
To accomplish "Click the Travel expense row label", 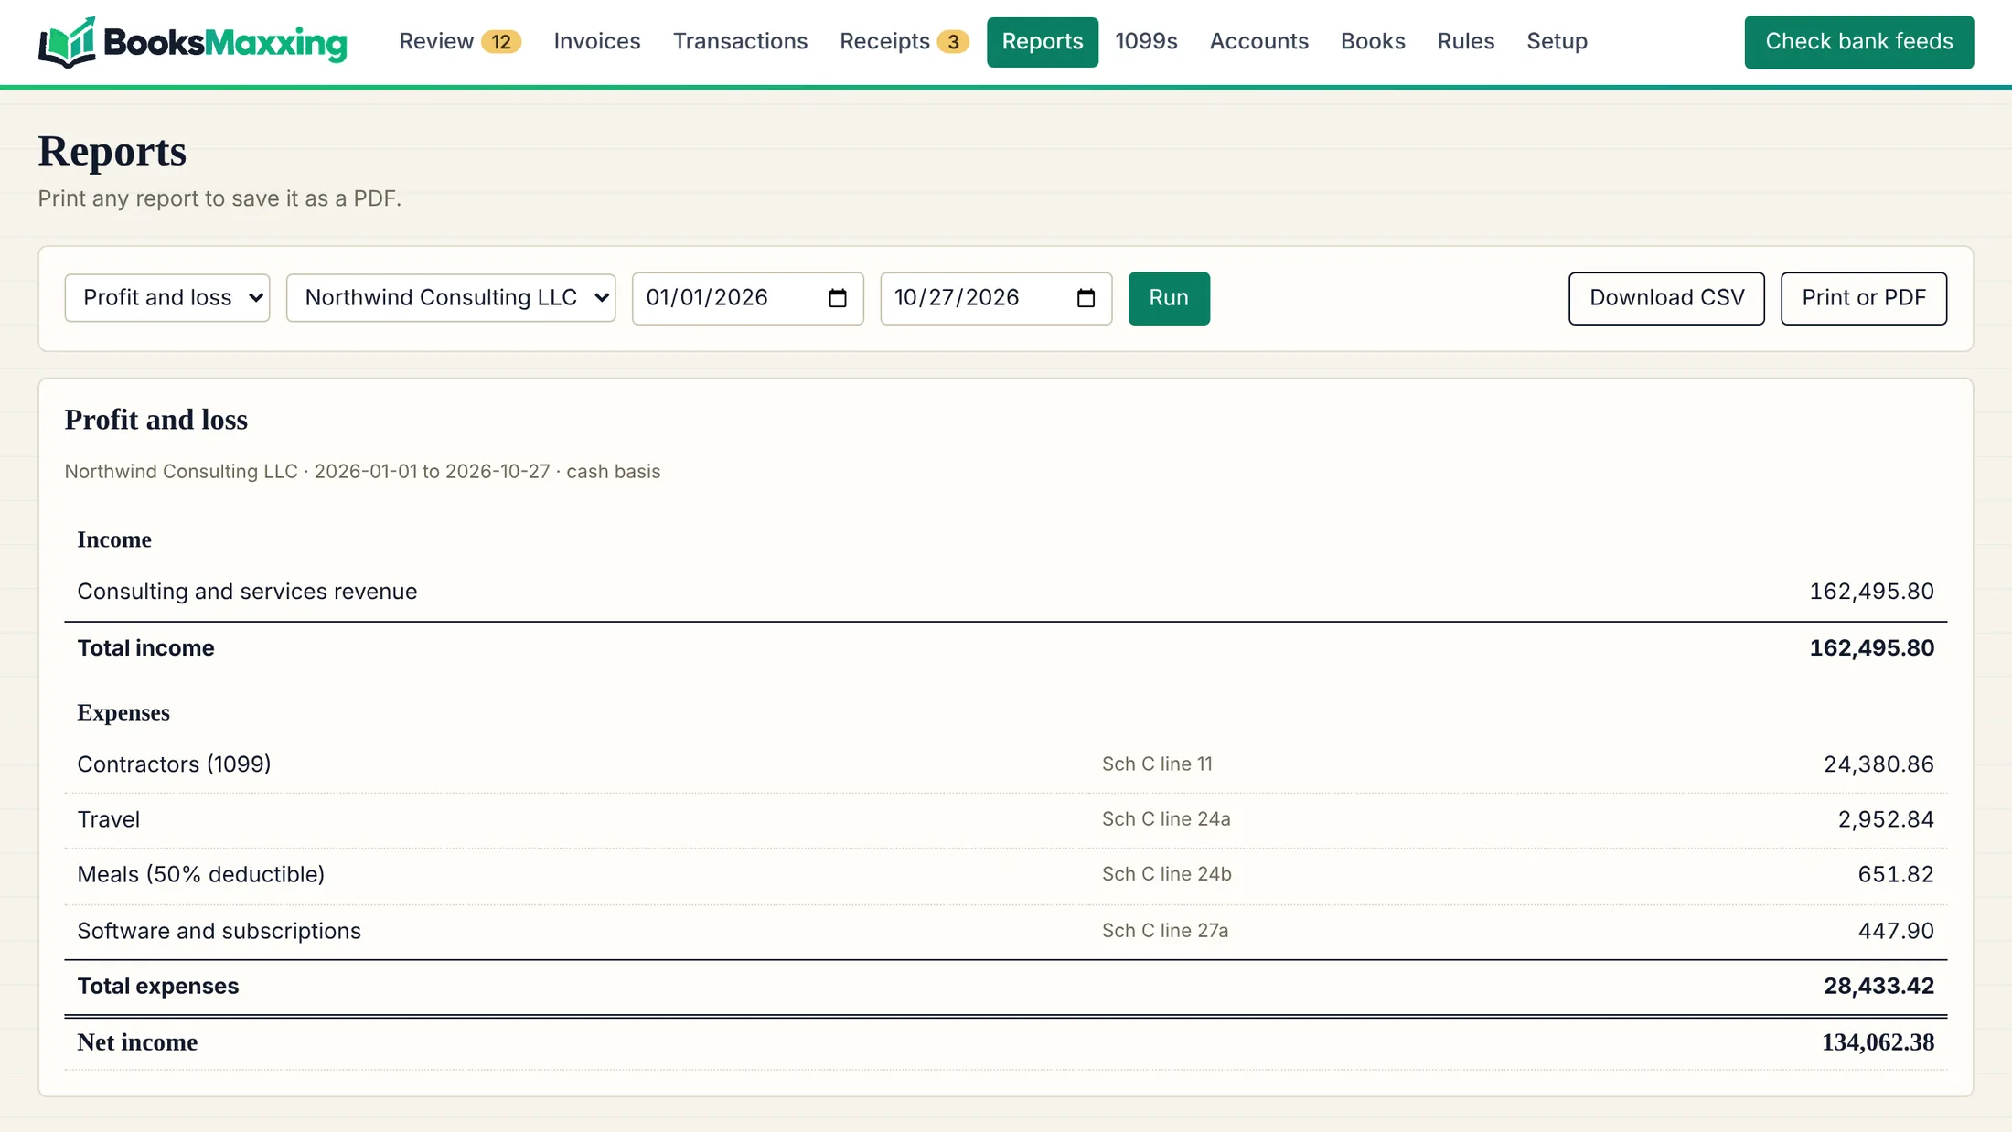I will (109, 819).
